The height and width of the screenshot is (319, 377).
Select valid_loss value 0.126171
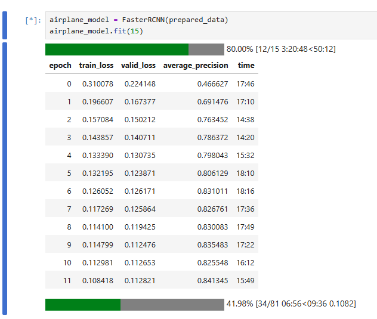click(140, 191)
